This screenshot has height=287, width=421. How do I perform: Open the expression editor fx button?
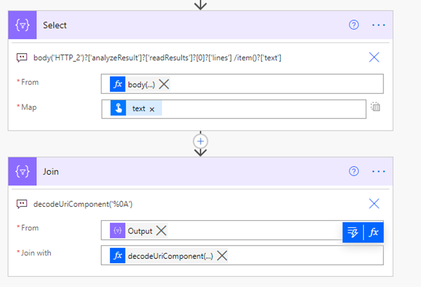coord(374,232)
